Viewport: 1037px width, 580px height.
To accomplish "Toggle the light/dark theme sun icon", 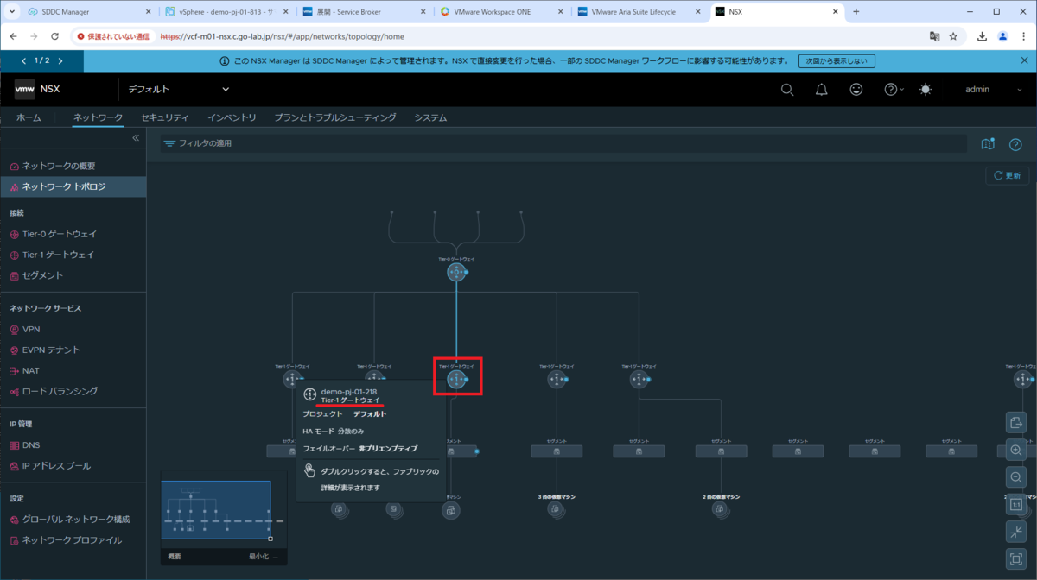I will click(926, 90).
